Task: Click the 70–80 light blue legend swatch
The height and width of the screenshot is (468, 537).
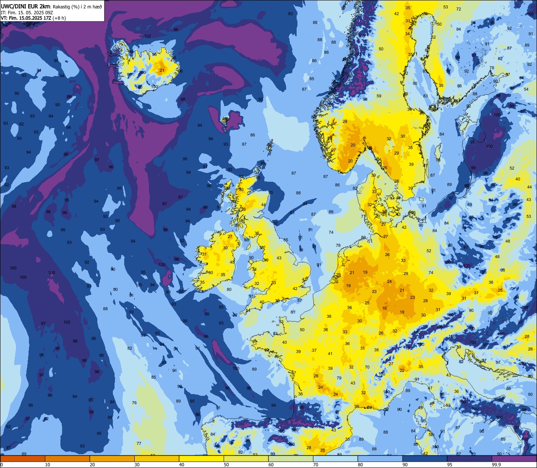Action: pos(335,458)
